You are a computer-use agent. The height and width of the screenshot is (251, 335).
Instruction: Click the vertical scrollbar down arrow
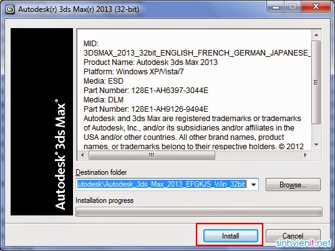(x=316, y=145)
